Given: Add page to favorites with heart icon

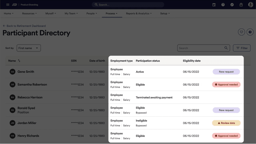Looking at the screenshot, I should click(241, 32).
